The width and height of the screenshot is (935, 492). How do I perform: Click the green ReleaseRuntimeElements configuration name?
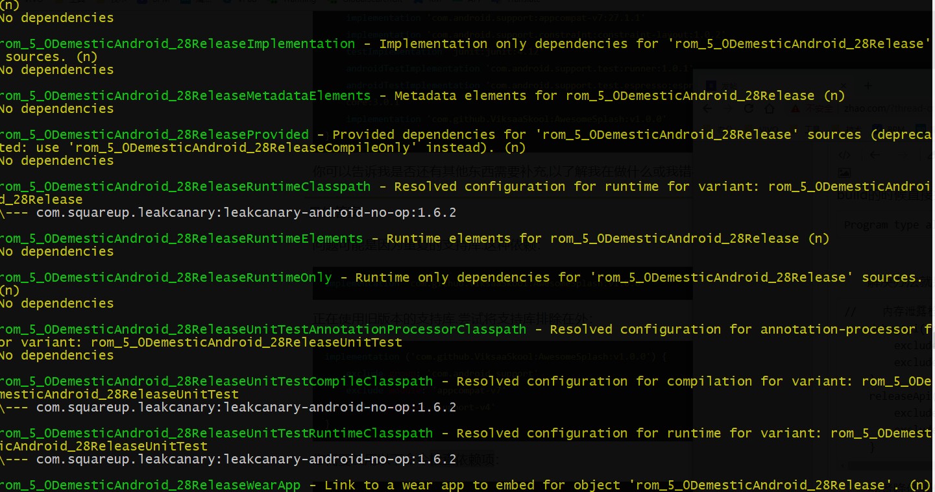tap(181, 239)
